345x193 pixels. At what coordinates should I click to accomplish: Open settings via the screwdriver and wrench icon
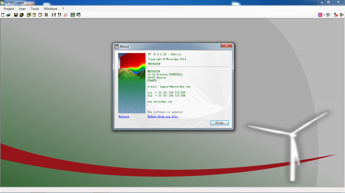pyautogui.click(x=65, y=15)
